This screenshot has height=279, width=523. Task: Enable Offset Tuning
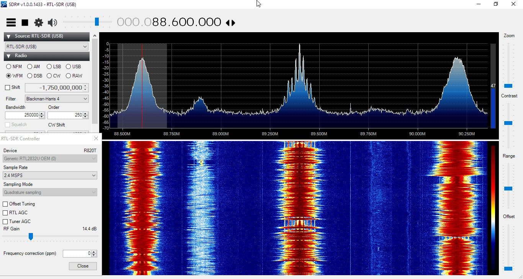[5, 204]
